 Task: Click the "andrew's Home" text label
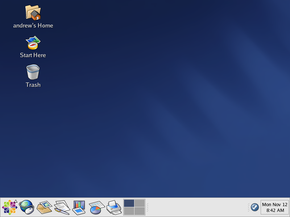click(33, 26)
